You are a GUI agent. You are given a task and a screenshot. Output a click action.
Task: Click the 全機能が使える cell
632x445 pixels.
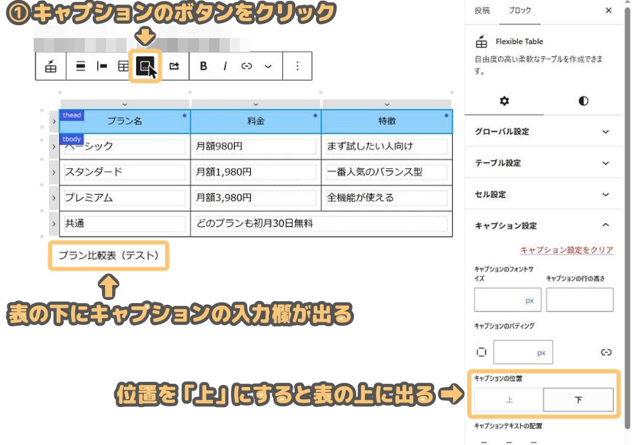(387, 198)
